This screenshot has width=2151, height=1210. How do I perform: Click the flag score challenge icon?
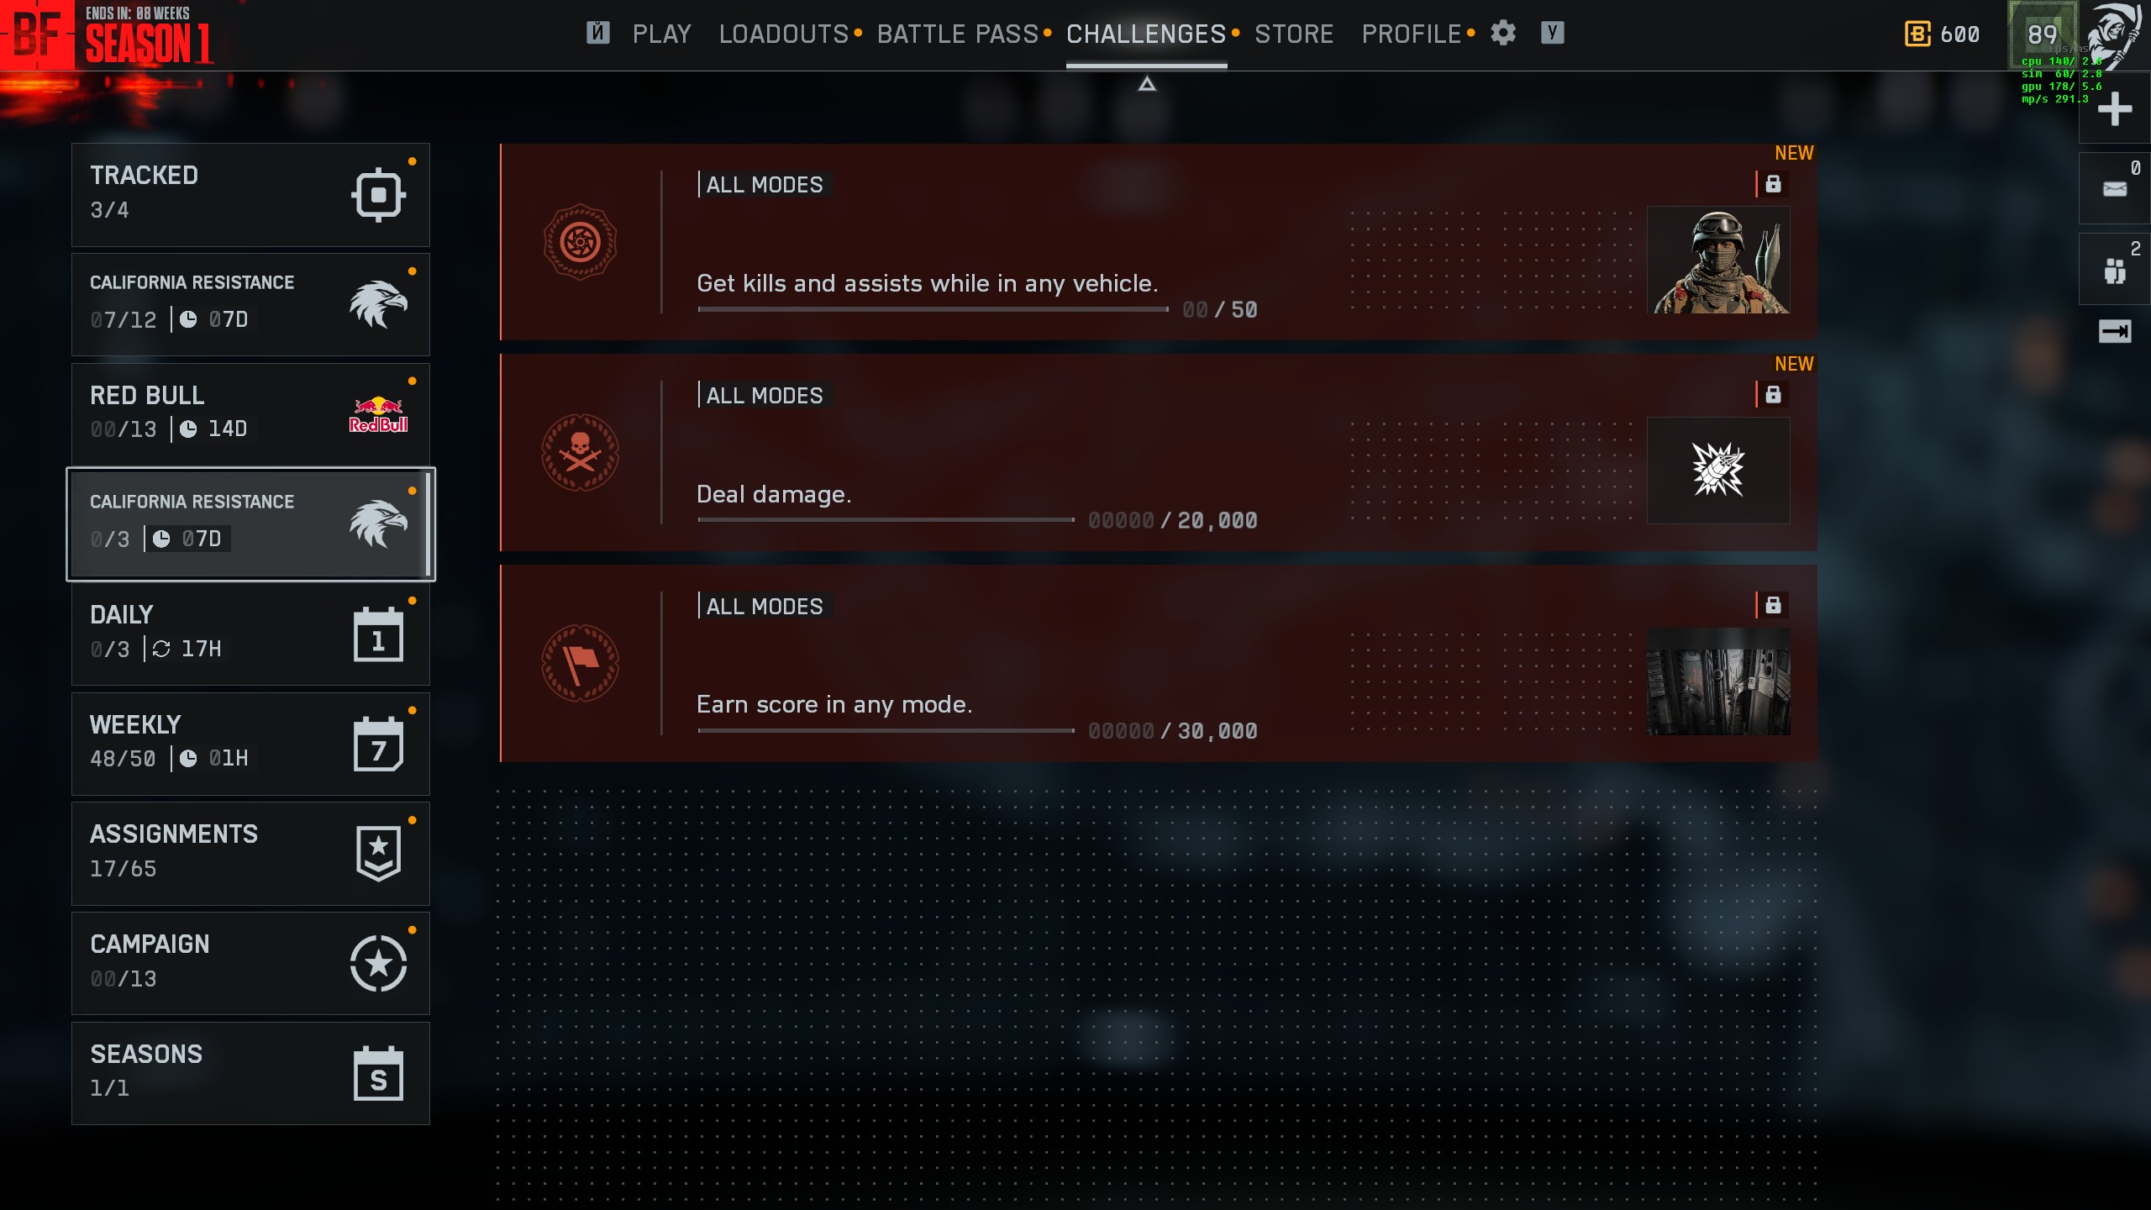point(580,664)
